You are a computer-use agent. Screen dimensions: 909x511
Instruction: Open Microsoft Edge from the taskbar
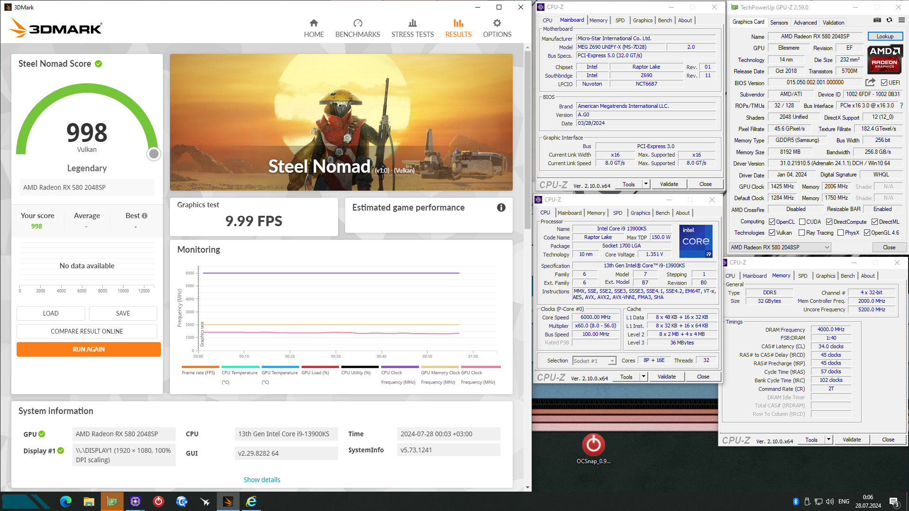tap(66, 502)
